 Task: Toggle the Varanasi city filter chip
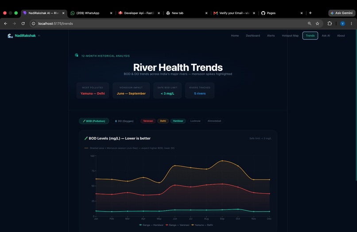click(148, 121)
